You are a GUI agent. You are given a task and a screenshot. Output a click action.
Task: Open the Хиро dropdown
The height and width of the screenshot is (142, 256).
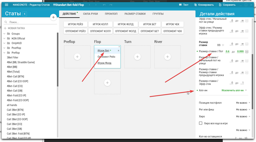coord(243,116)
